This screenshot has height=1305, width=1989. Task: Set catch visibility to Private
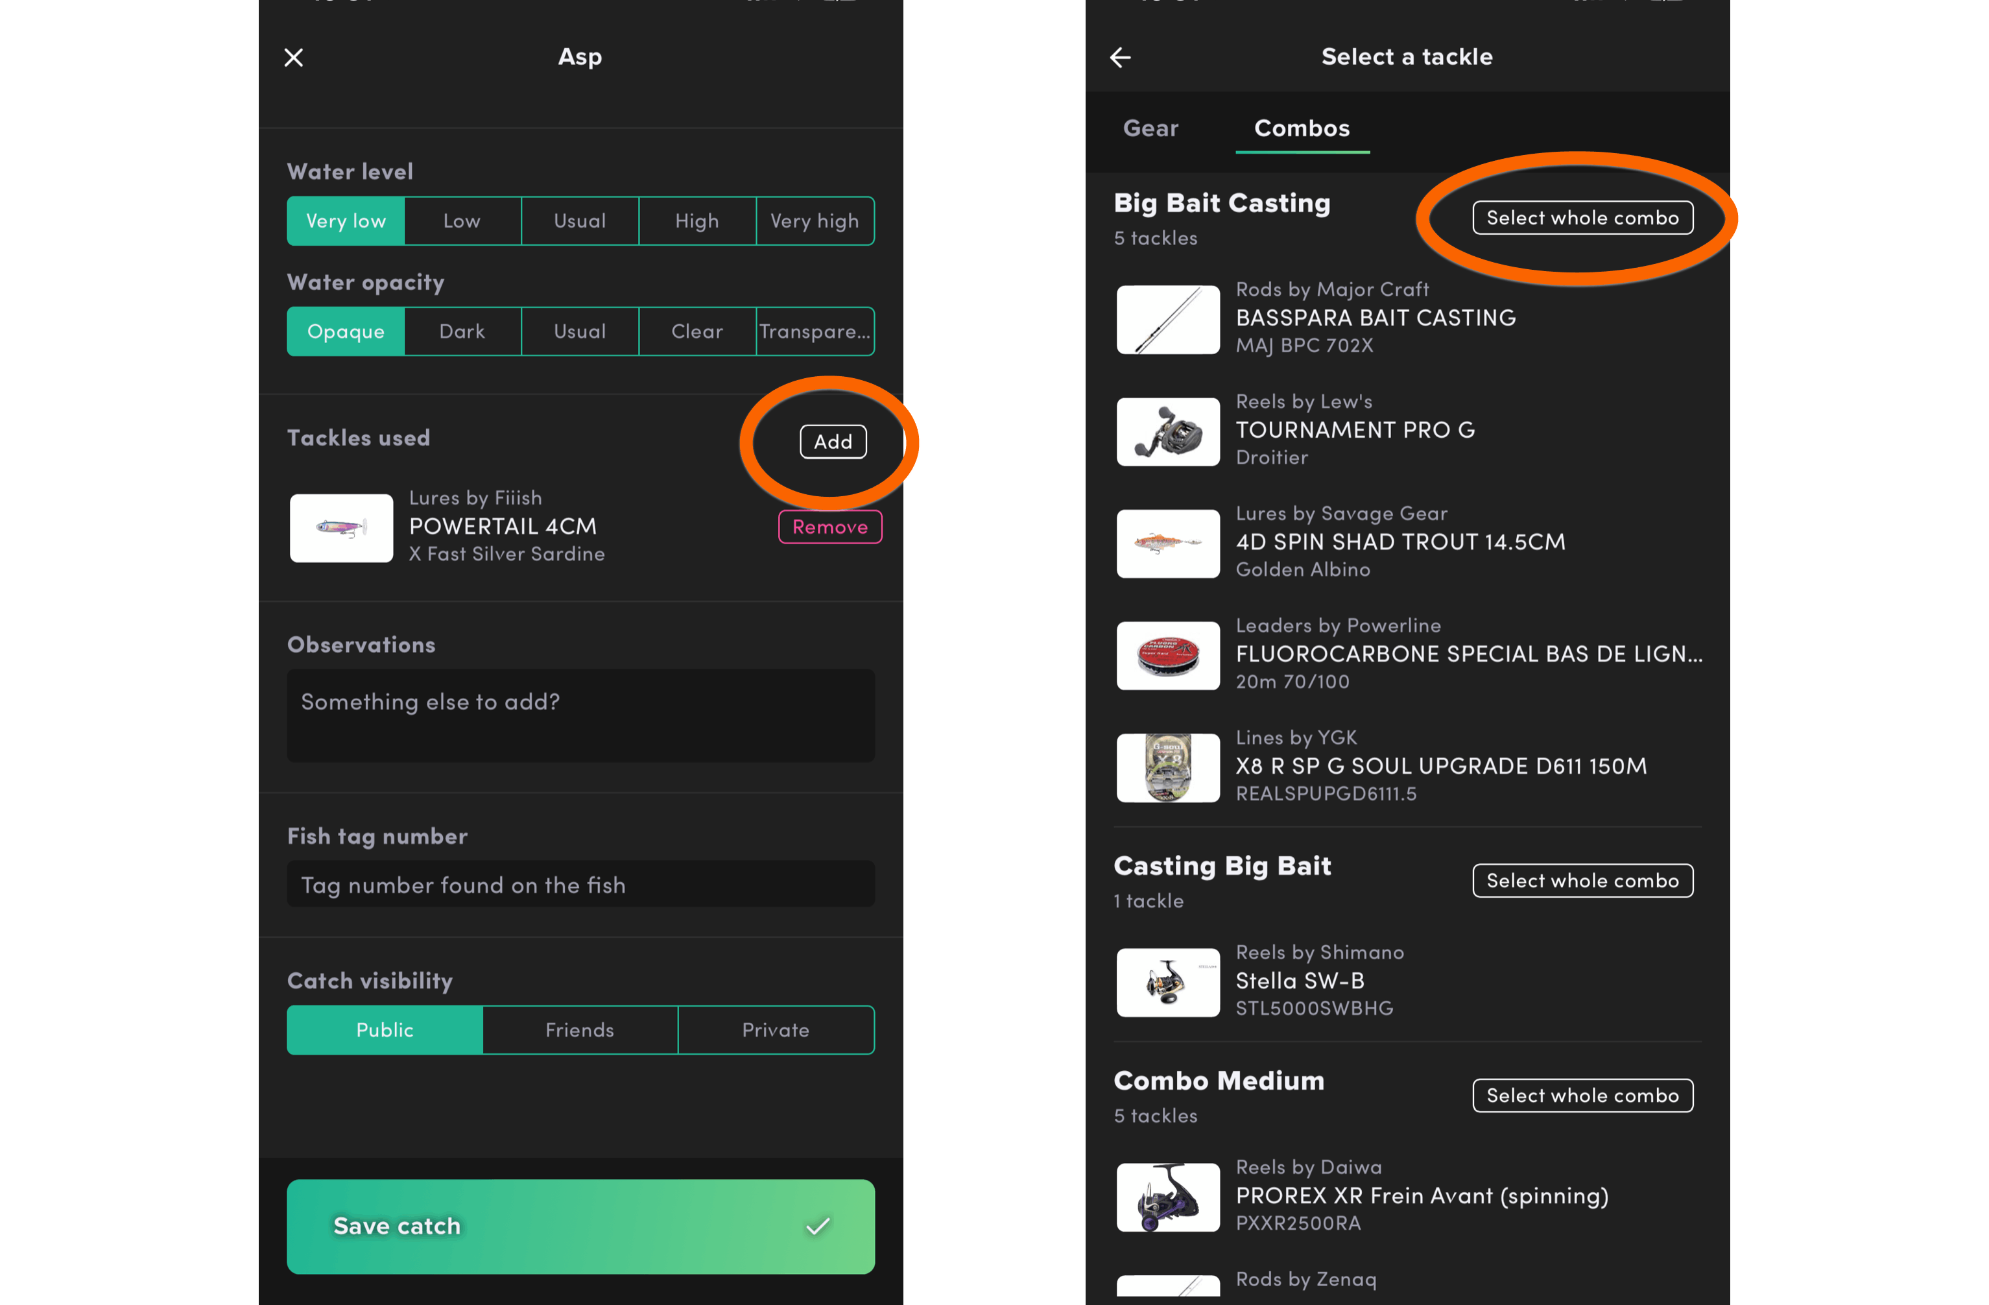pos(776,1030)
